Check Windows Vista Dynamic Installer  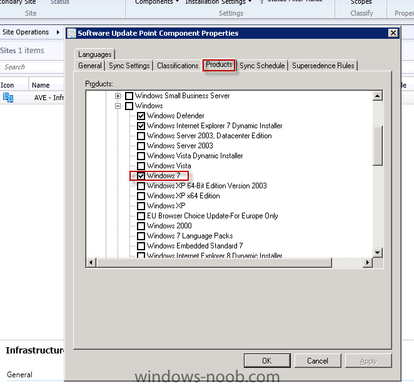coord(141,156)
